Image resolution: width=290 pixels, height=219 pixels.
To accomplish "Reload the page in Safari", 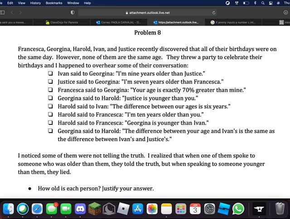I will click(214, 13).
